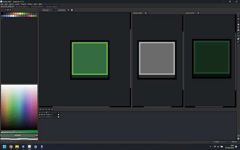Viewport: 240px width, 150px height.
Task: Select the Contour tool
Action: pyautogui.click(x=238, y=39)
